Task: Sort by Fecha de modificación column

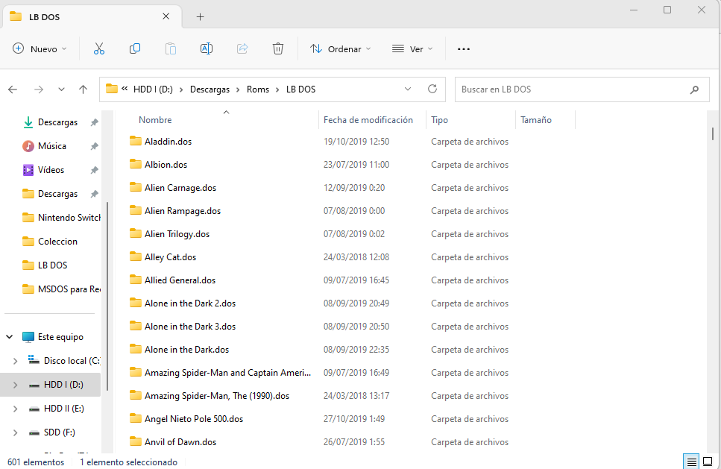Action: tap(368, 120)
